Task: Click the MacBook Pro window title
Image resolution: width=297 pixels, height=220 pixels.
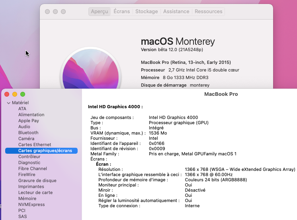Action: pyautogui.click(x=221, y=94)
